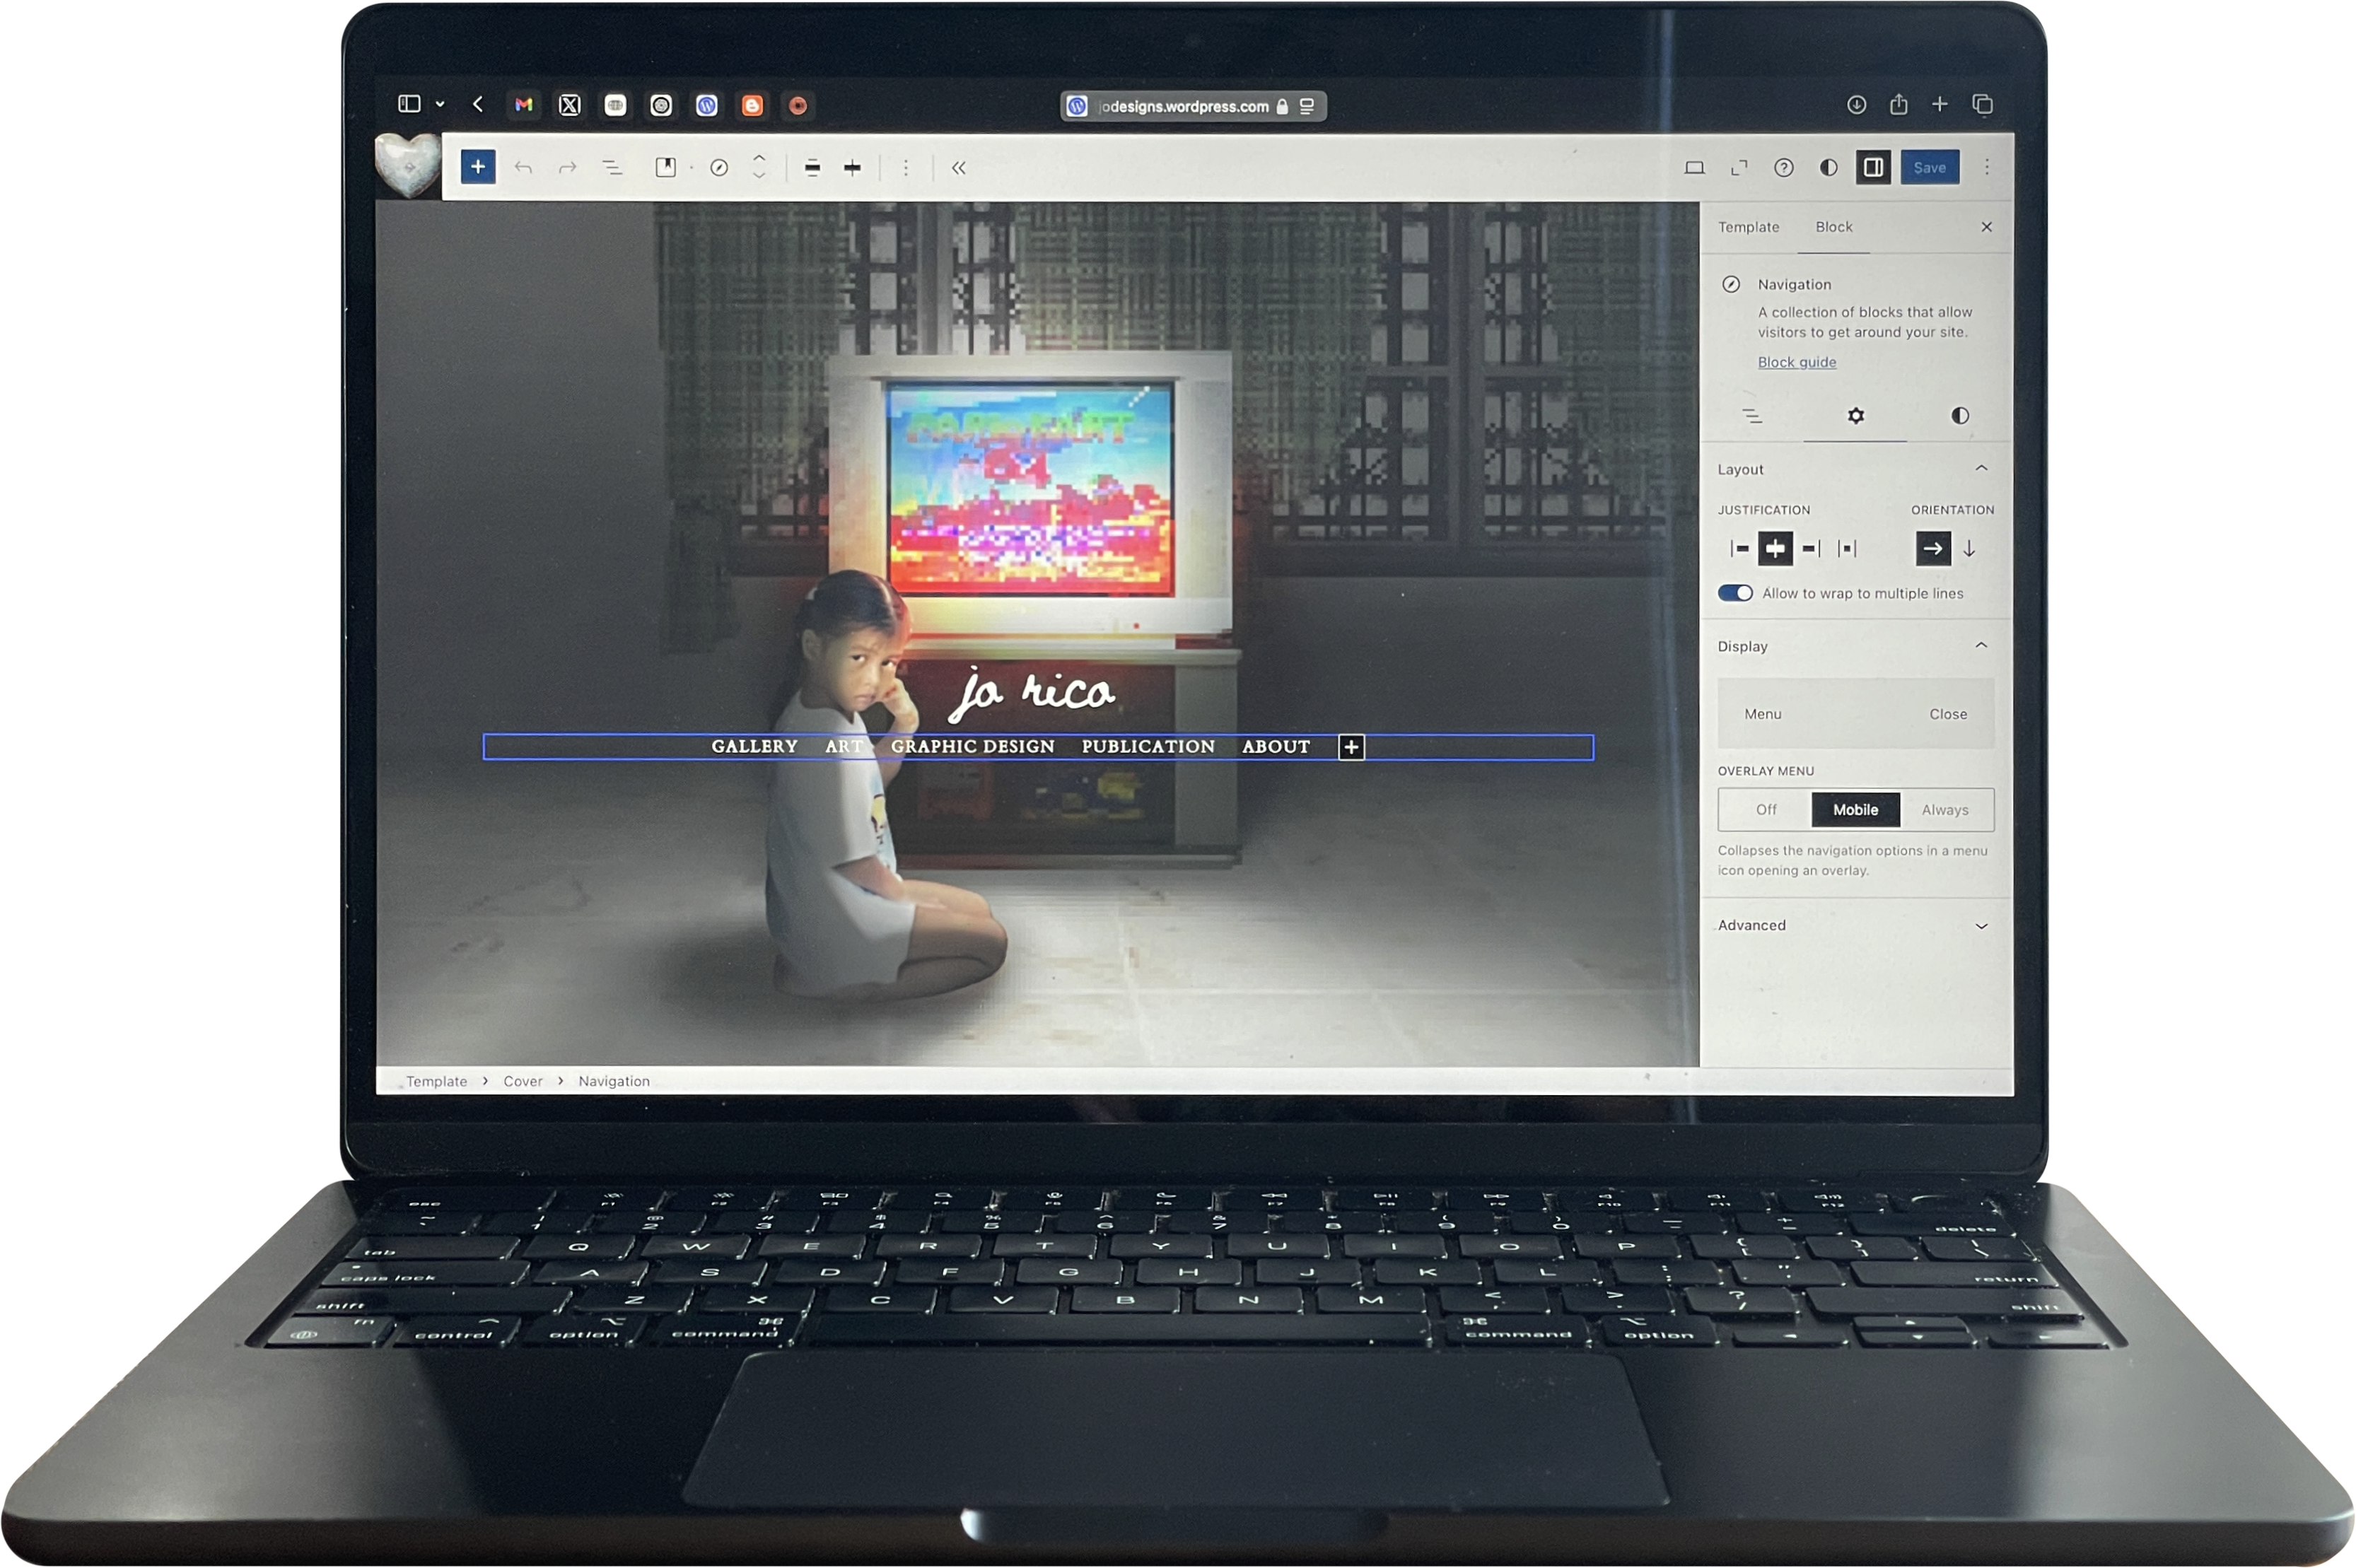
Task: Set orientation to vertical
Action: coord(1969,549)
